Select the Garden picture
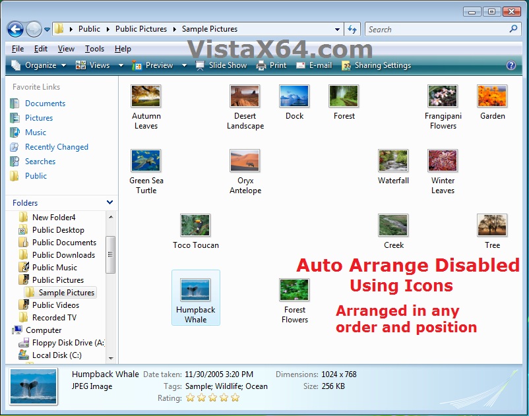 point(493,102)
